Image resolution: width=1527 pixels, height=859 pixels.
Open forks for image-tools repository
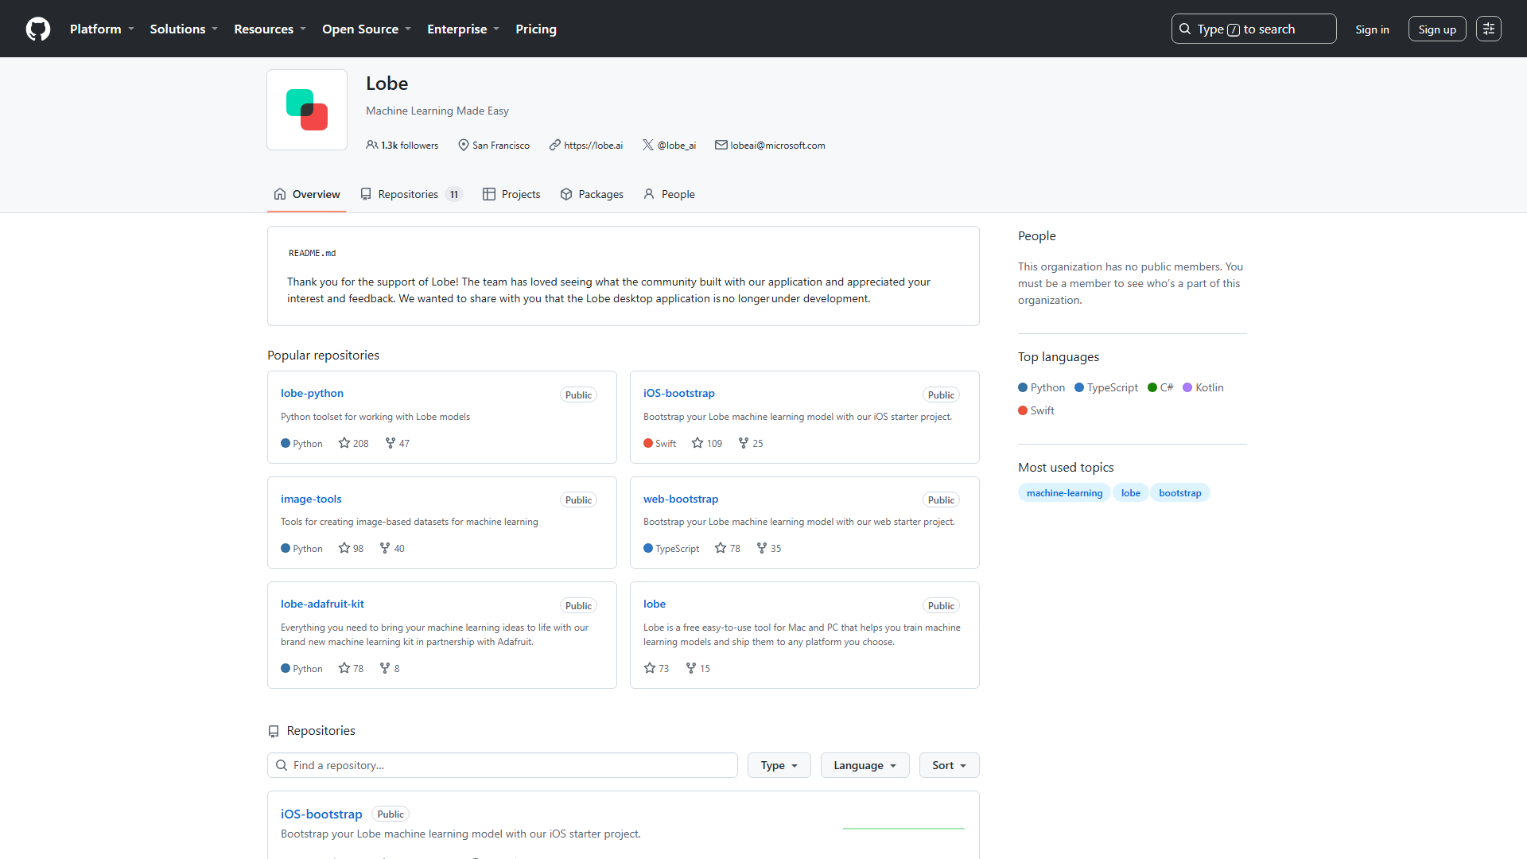392,548
